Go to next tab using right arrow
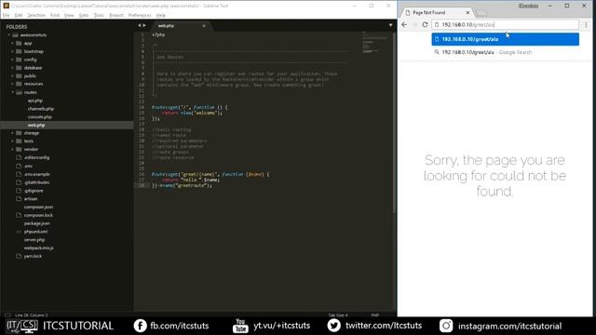596x335 pixels. tap(144, 25)
